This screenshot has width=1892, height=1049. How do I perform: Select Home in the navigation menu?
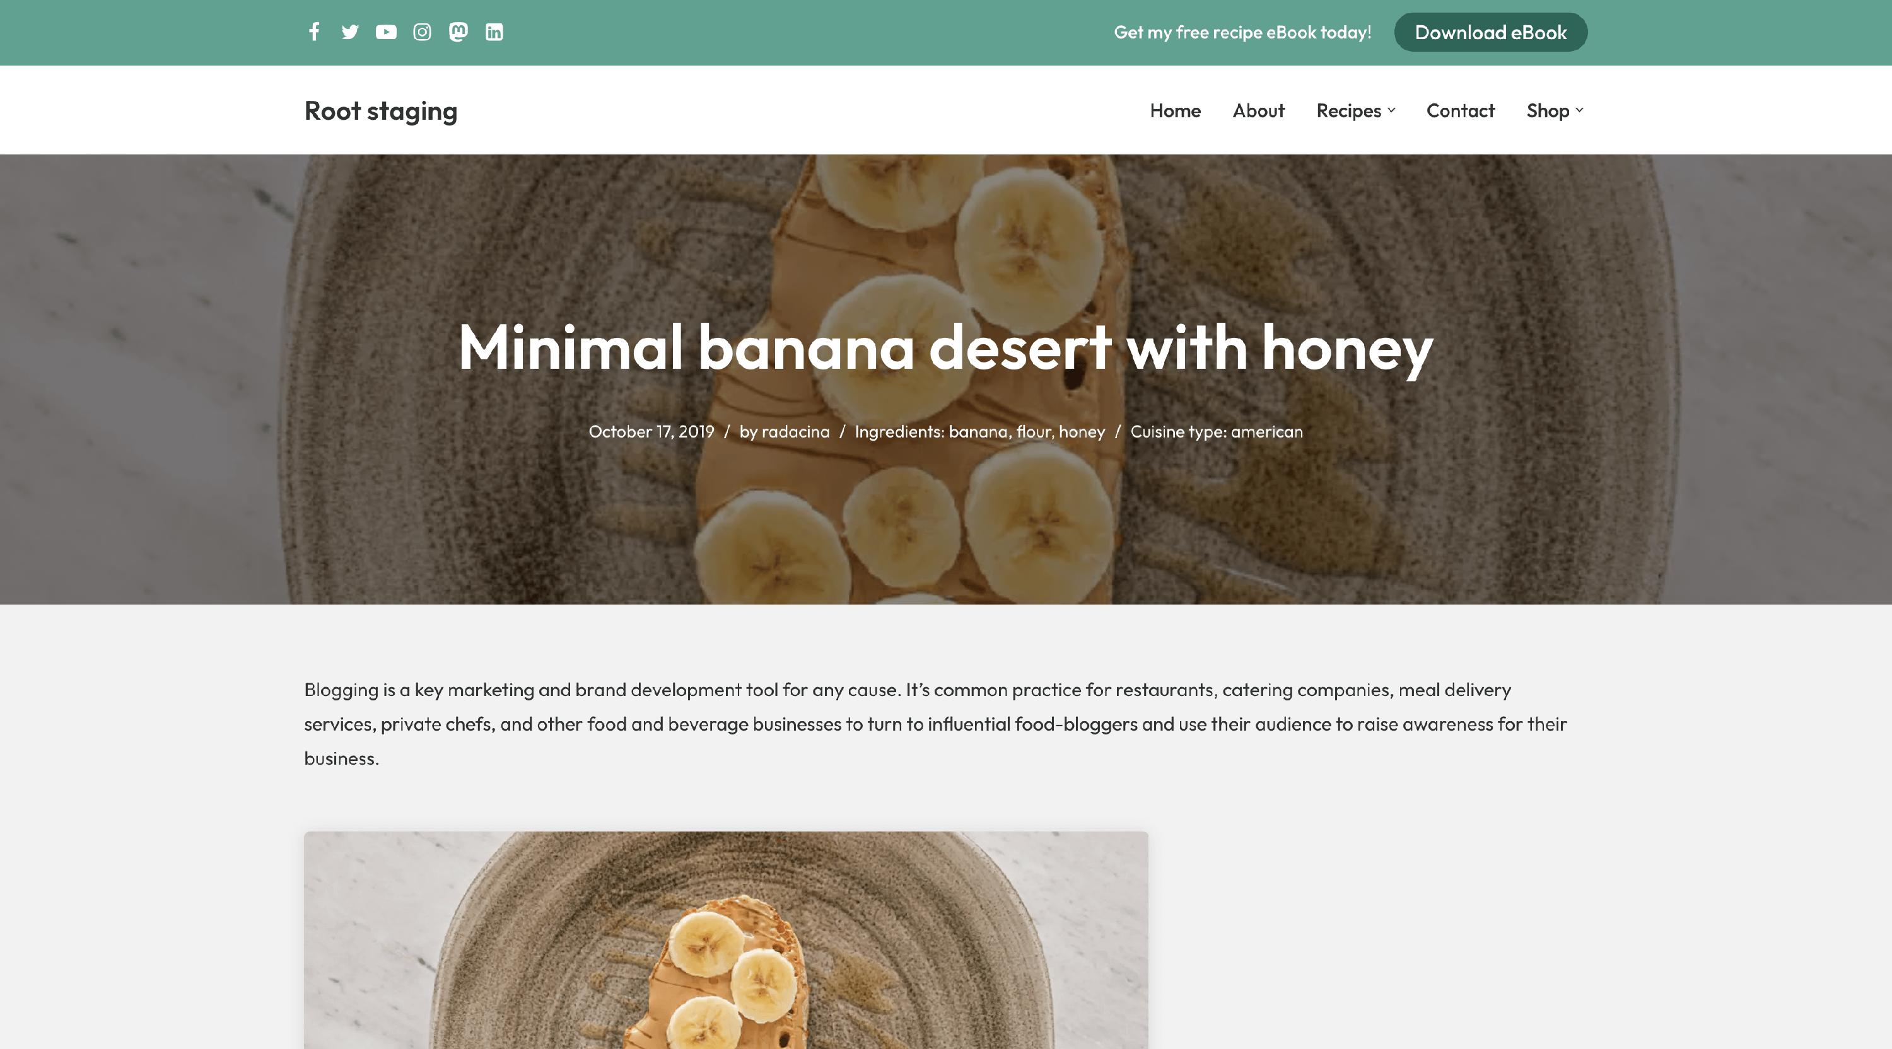pyautogui.click(x=1175, y=110)
